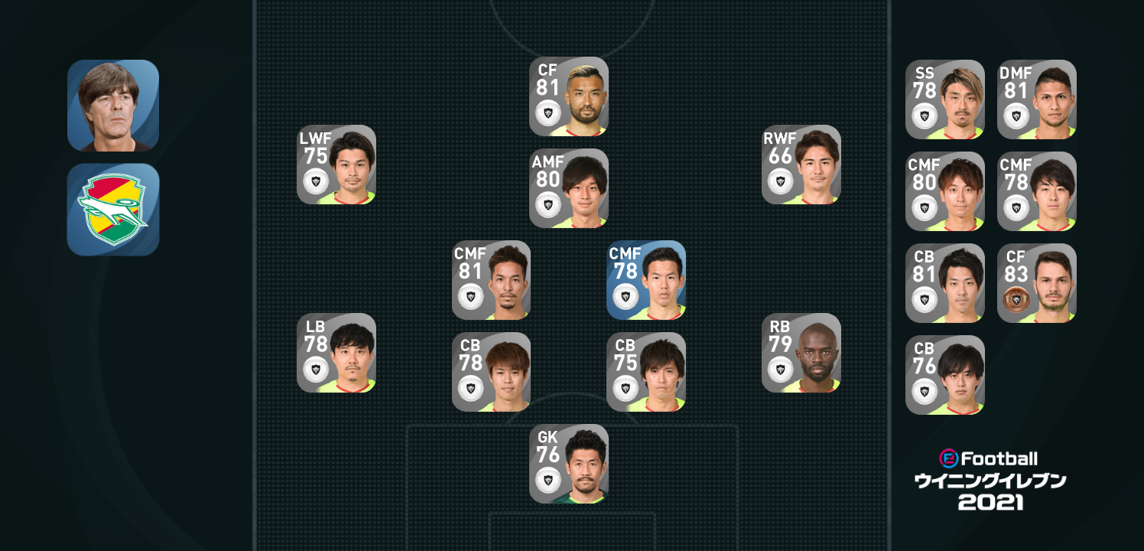This screenshot has width=1144, height=551.
Task: Choose substitute CMF 80 card
Action: click(945, 191)
